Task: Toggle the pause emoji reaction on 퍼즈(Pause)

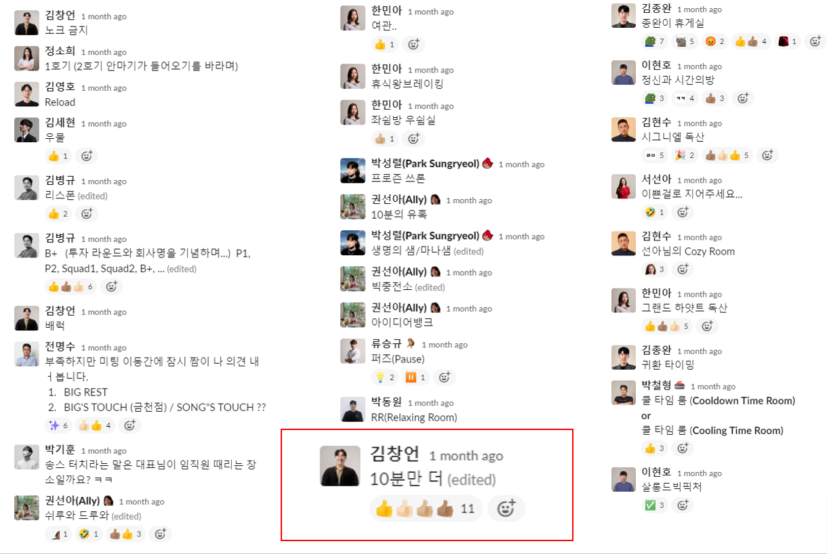Action: [x=416, y=377]
